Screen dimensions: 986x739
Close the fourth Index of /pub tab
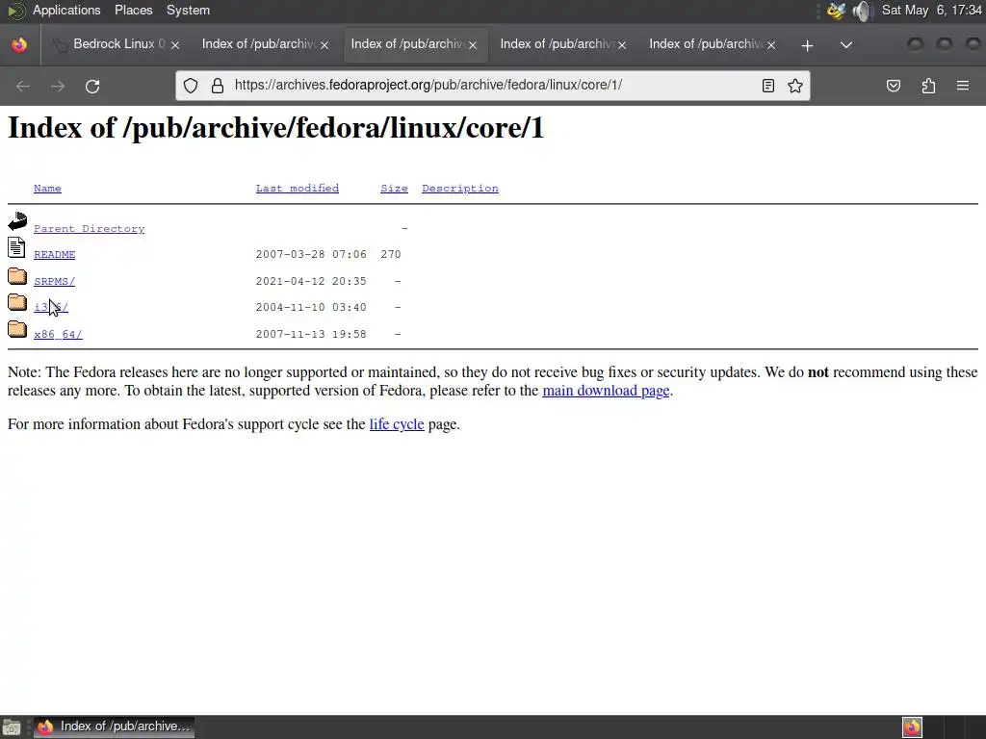(622, 44)
